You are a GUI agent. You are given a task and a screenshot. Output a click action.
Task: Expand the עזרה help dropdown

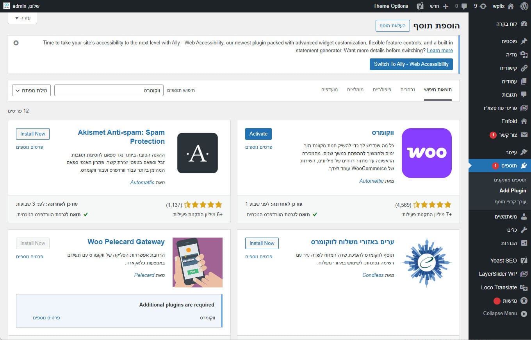[x=22, y=18]
